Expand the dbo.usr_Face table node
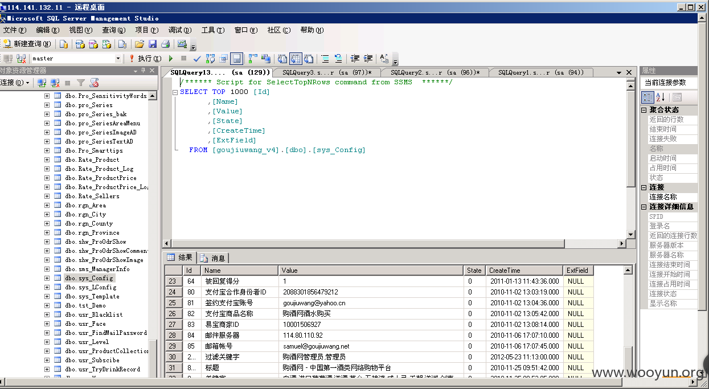This screenshot has height=389, width=709. [47, 324]
